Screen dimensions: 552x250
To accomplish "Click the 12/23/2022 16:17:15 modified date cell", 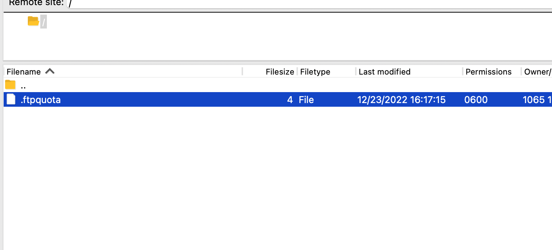I will (x=402, y=99).
